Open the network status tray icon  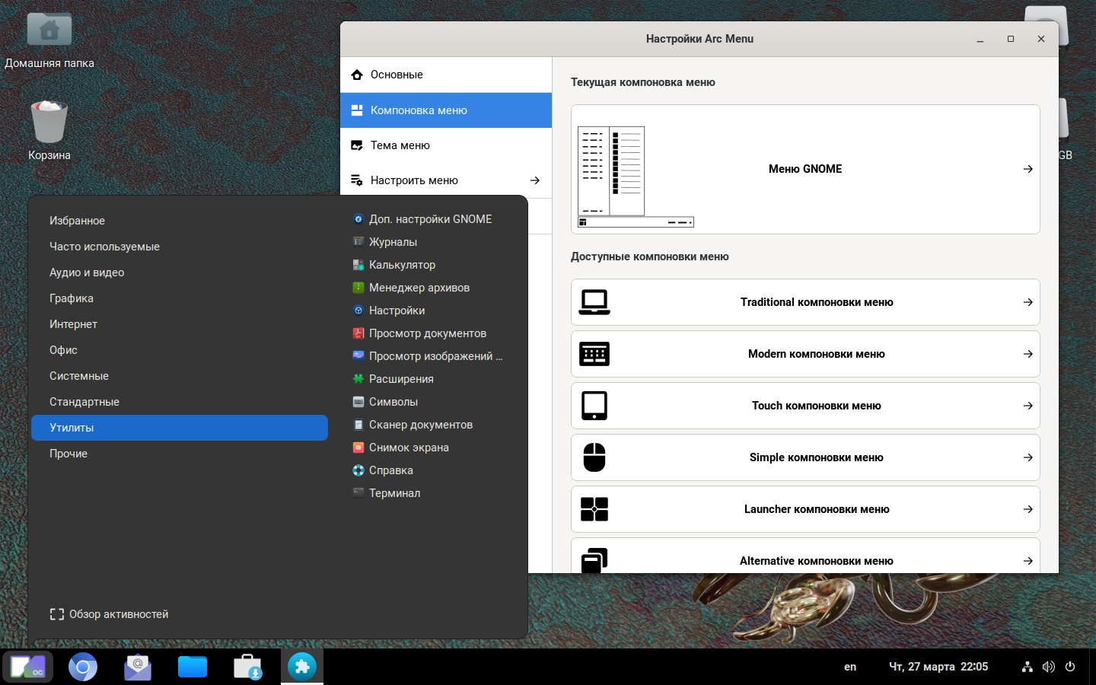point(1027,667)
